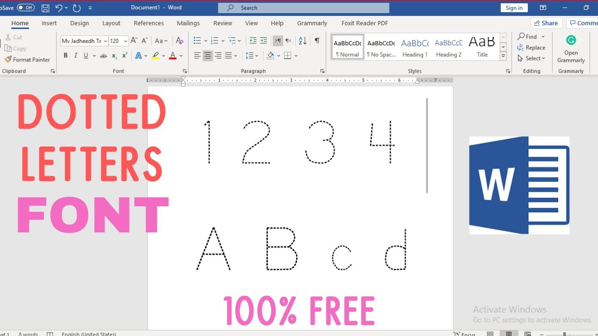The image size is (598, 336).
Task: Toggle left-to-right text direction
Action: tap(278, 41)
